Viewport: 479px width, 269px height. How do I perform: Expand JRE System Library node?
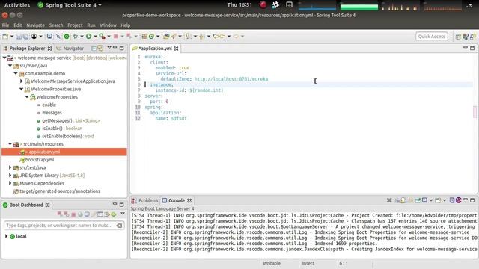click(10, 176)
